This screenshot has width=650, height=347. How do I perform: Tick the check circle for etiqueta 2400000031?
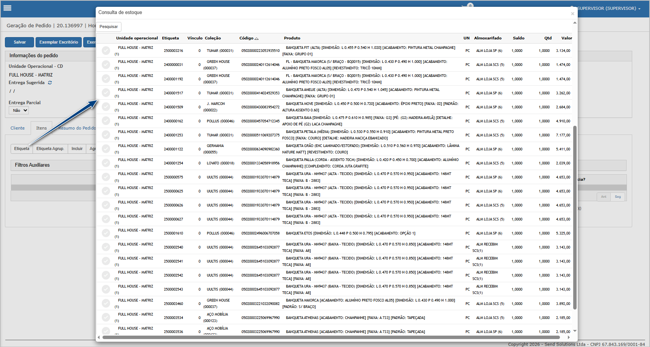106,64
